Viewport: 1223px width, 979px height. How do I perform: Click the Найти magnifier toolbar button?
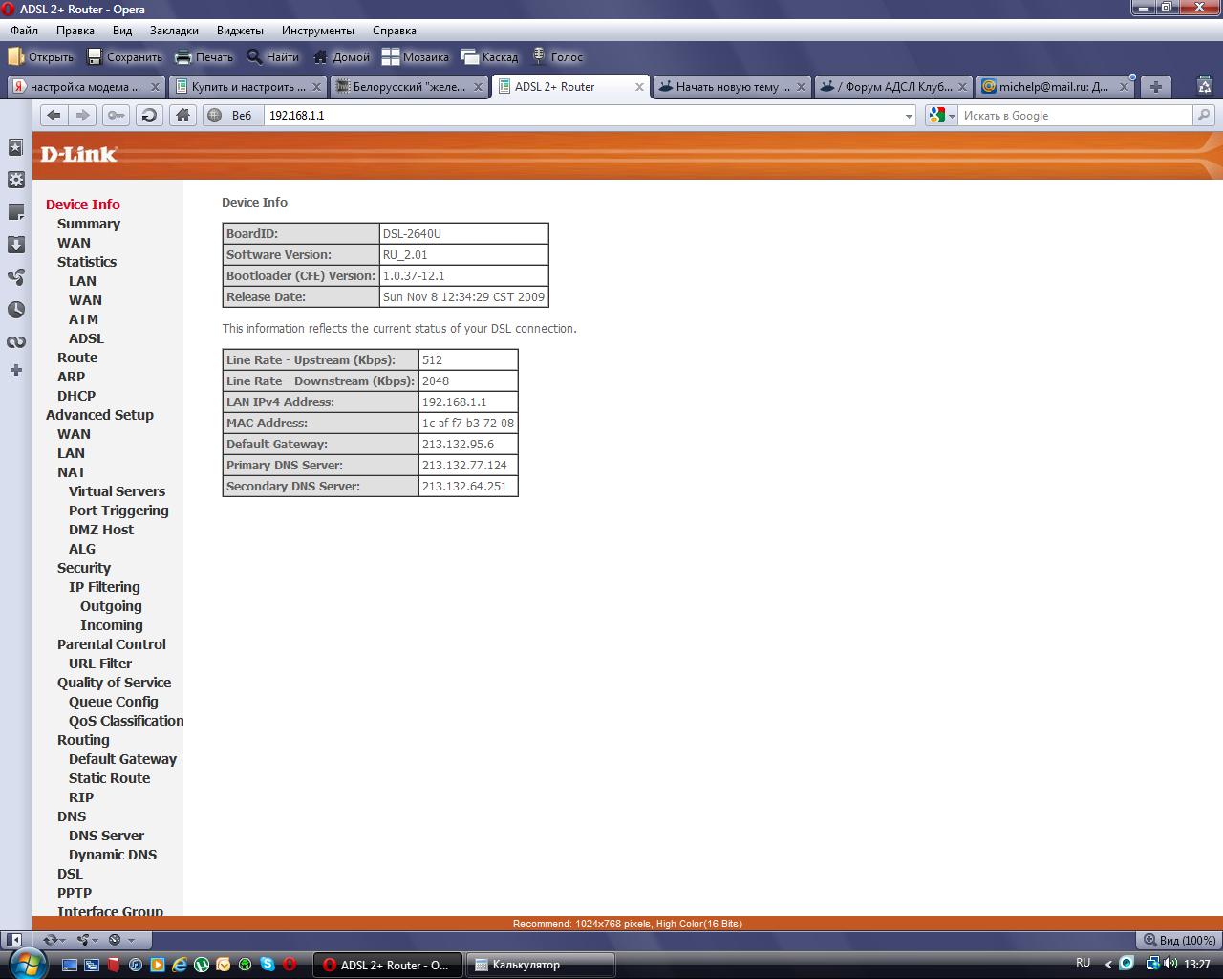(272, 57)
